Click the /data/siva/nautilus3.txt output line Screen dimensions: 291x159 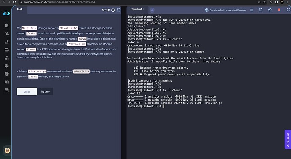pyautogui.click(x=147, y=32)
